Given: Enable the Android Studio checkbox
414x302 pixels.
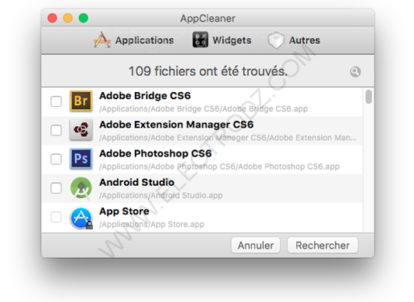Looking at the screenshot, I should (x=56, y=188).
